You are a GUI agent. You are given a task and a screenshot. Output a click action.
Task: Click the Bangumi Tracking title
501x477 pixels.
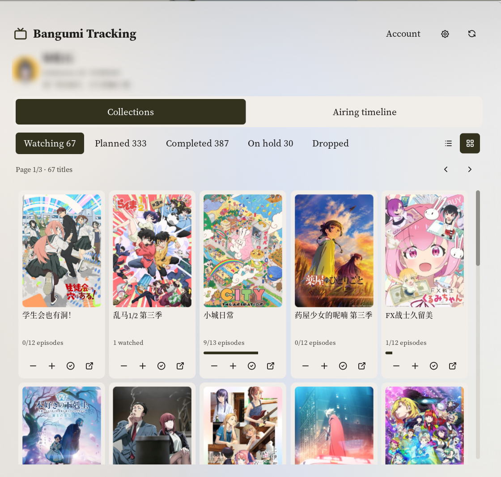click(x=85, y=34)
